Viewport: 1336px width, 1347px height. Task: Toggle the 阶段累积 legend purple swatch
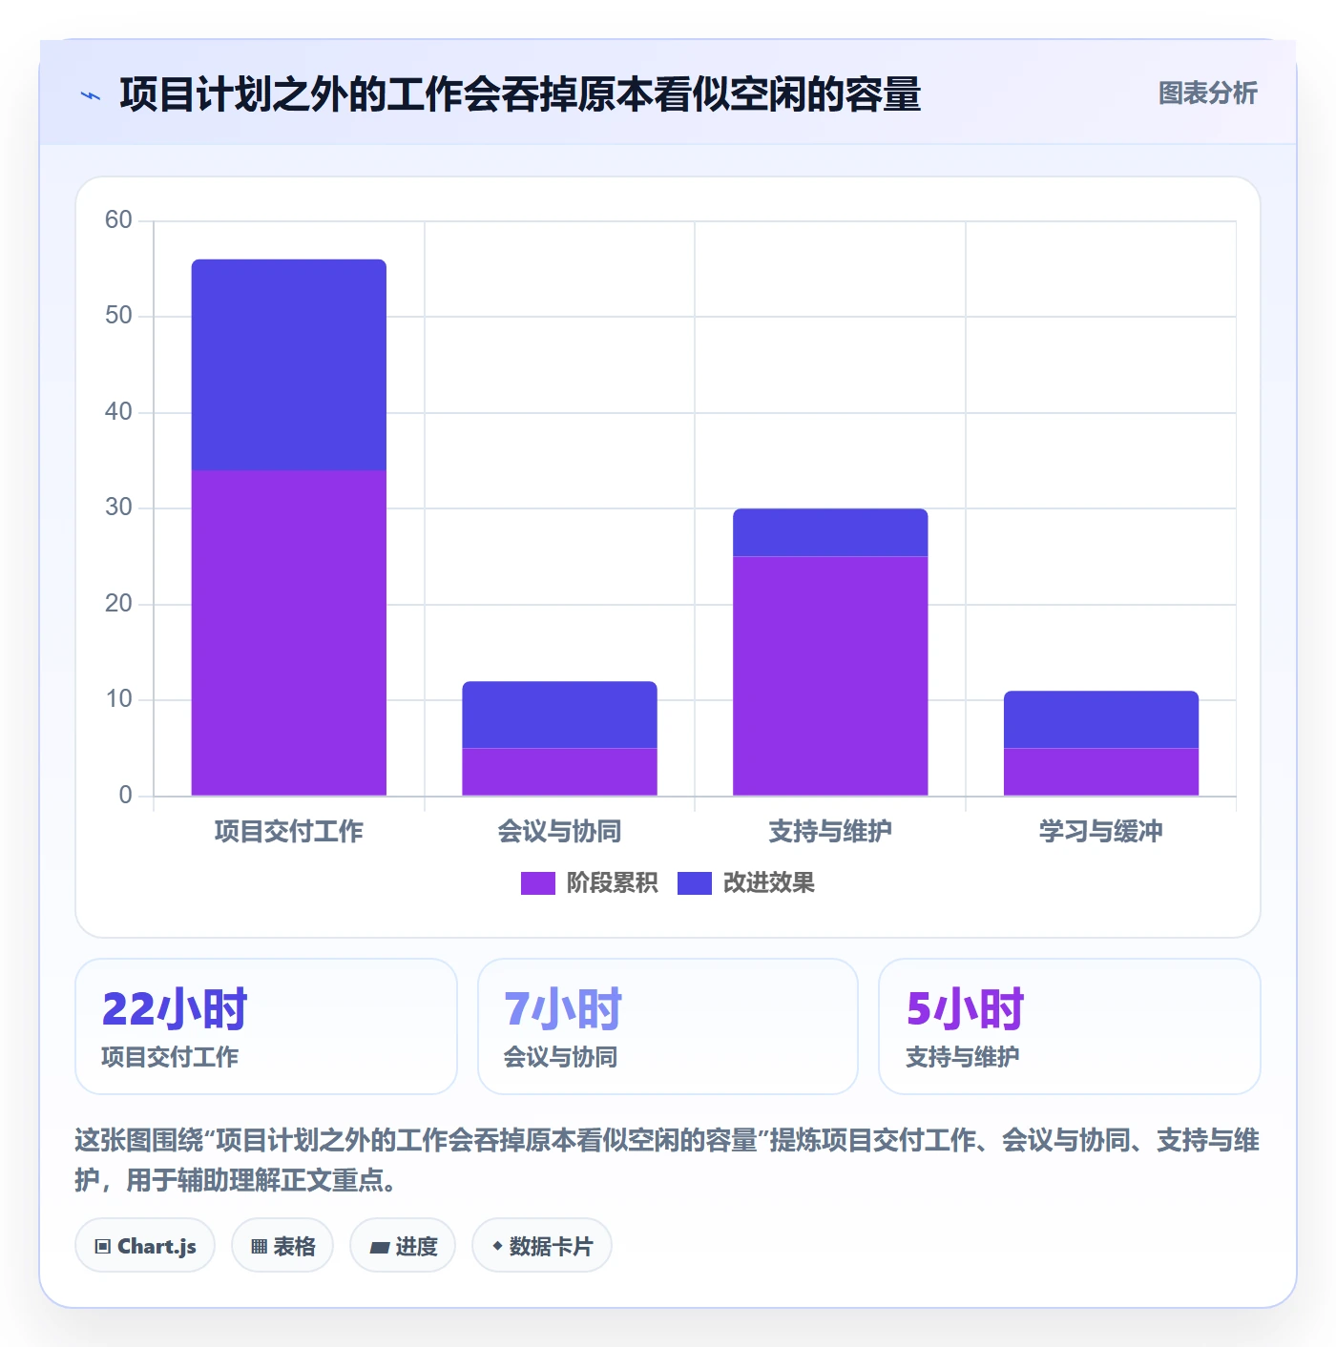tap(537, 883)
